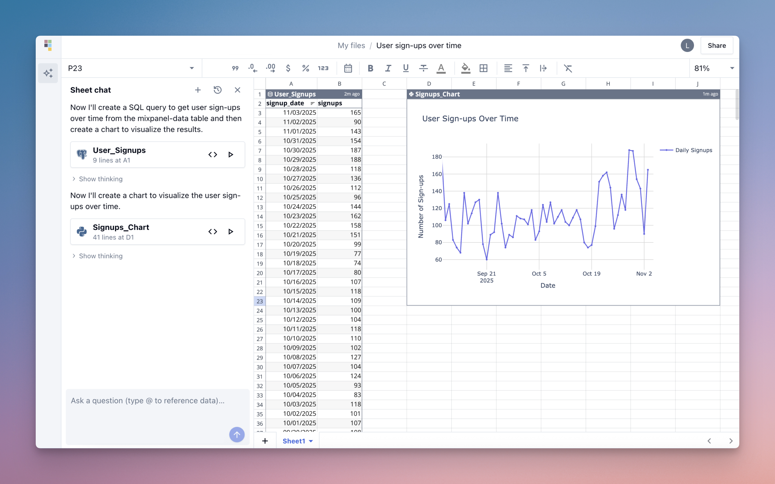Start a new Sheet chat

click(198, 90)
